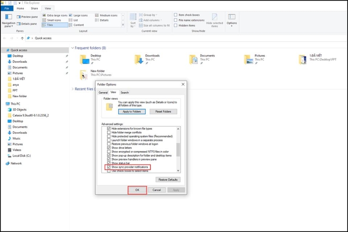Enable File name extensions checkbox
The width and height of the screenshot is (348, 232).
[x=175, y=20]
